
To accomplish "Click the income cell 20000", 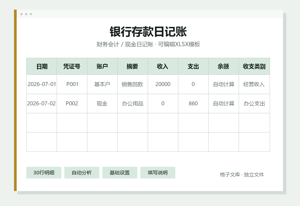I will point(163,84).
